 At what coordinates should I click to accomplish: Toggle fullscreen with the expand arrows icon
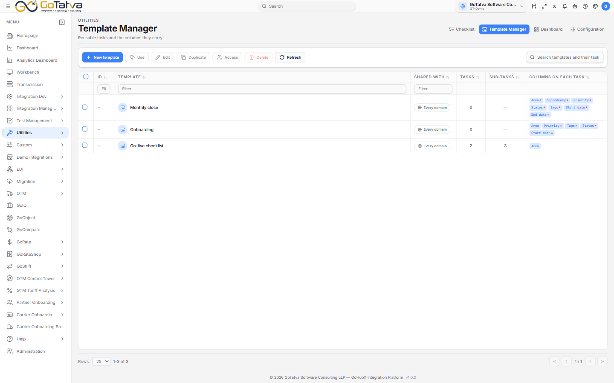tap(544, 6)
